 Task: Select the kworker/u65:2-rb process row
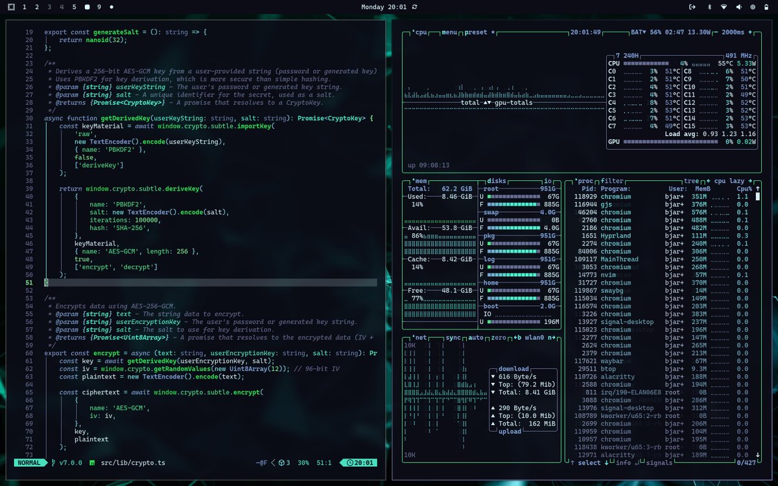(x=662, y=415)
